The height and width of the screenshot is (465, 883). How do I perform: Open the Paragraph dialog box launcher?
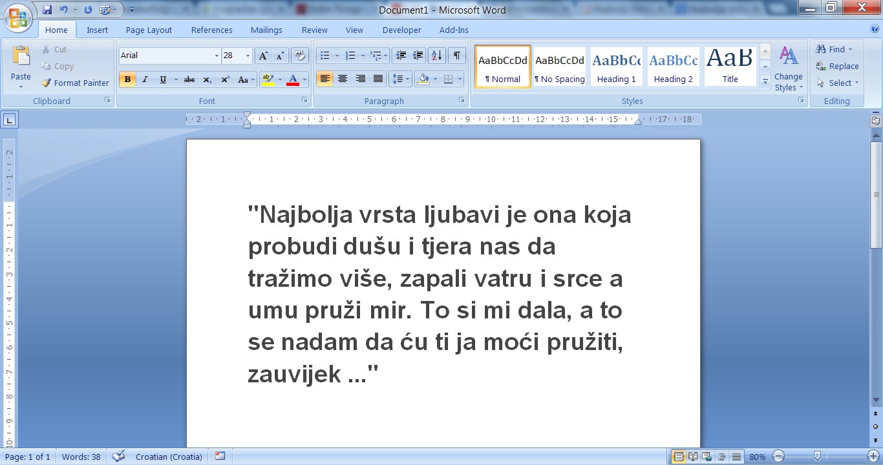click(x=461, y=100)
